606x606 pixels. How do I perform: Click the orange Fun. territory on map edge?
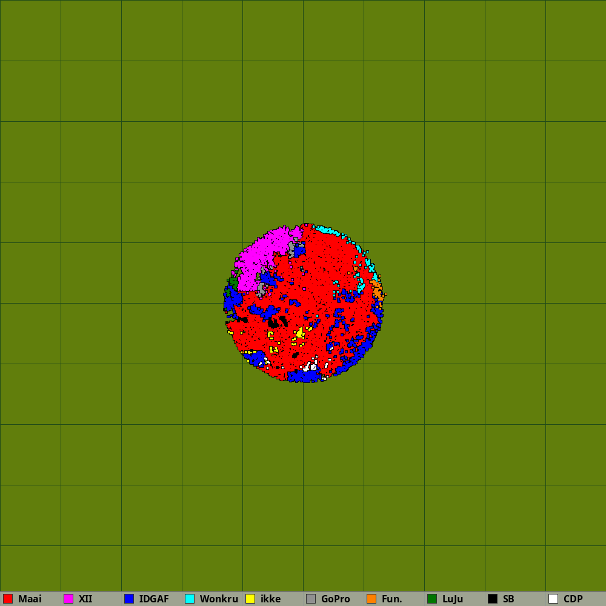pyautogui.click(x=378, y=290)
